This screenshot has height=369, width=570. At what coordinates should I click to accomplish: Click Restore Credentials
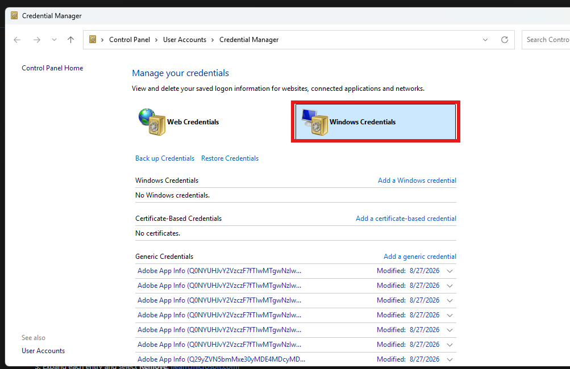(x=230, y=158)
